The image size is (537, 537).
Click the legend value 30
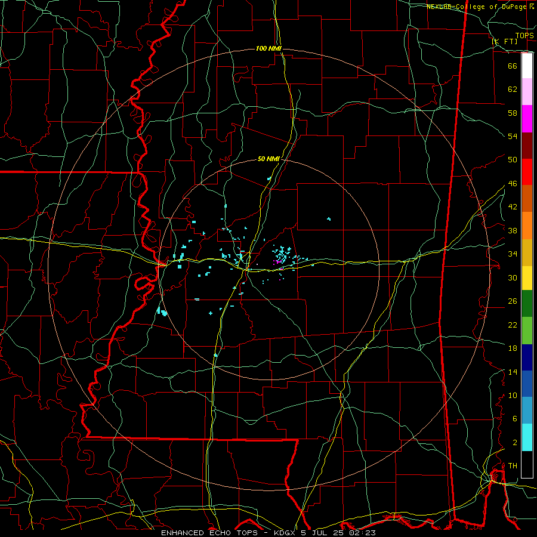513,277
